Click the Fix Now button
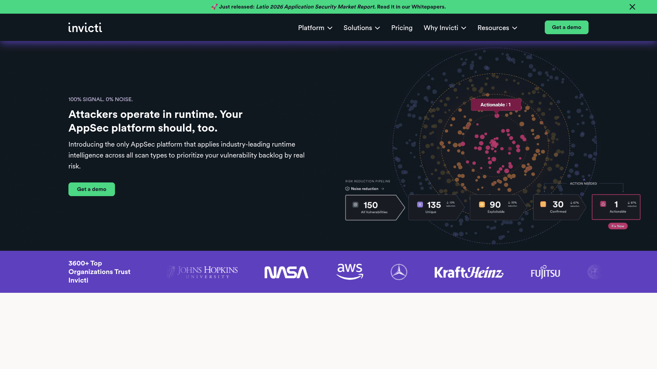The image size is (657, 369). pyautogui.click(x=618, y=226)
